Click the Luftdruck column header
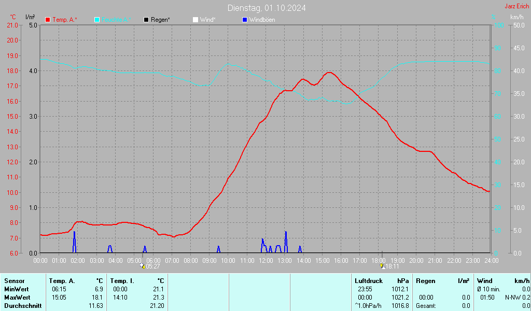This screenshot has width=531, height=311. click(368, 281)
